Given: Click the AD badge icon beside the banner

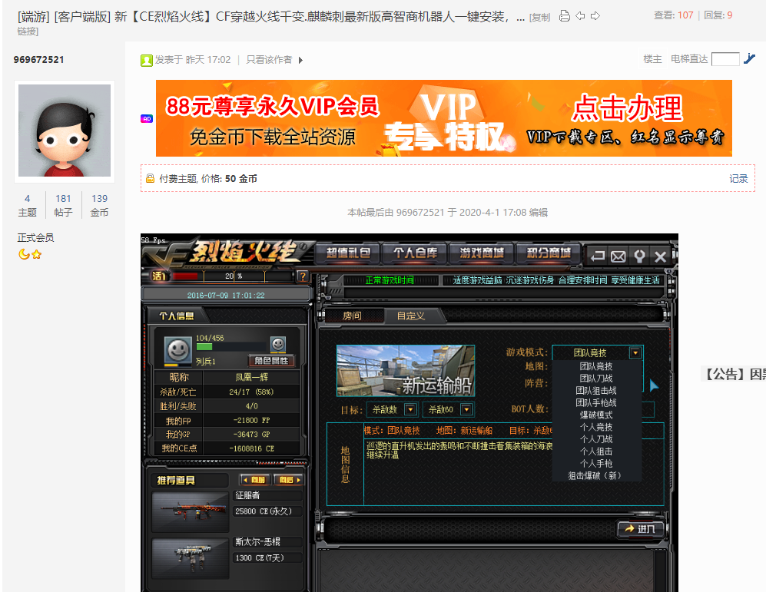Looking at the screenshot, I should (x=147, y=118).
